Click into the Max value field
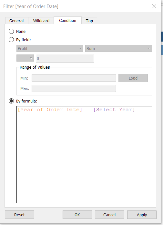 coord(74,88)
